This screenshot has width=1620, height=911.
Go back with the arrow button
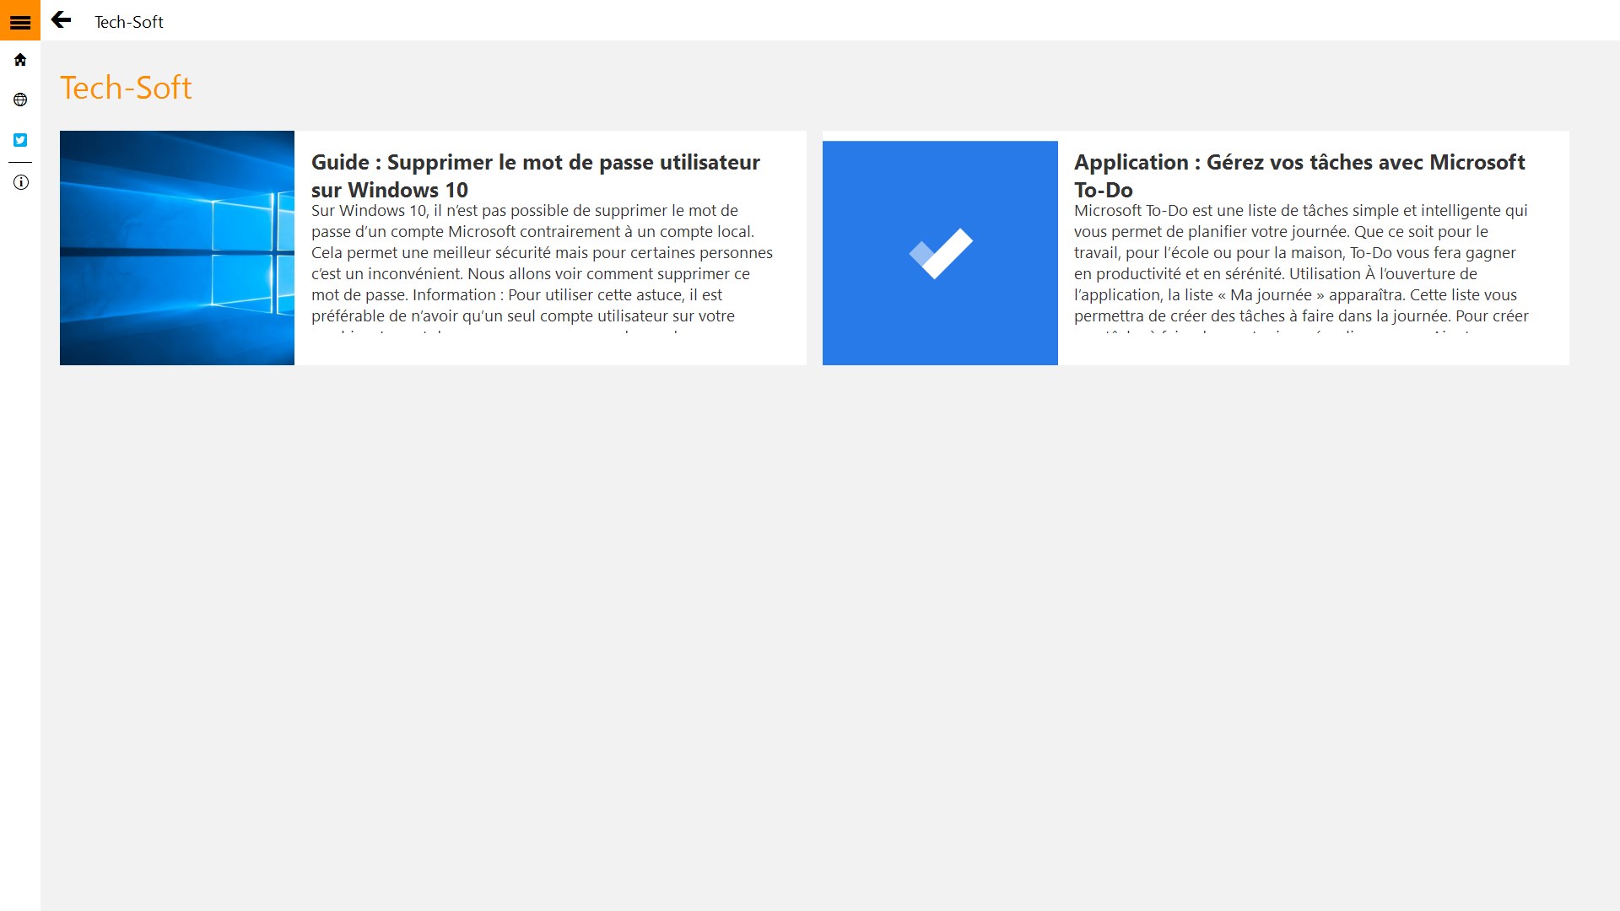tap(61, 20)
